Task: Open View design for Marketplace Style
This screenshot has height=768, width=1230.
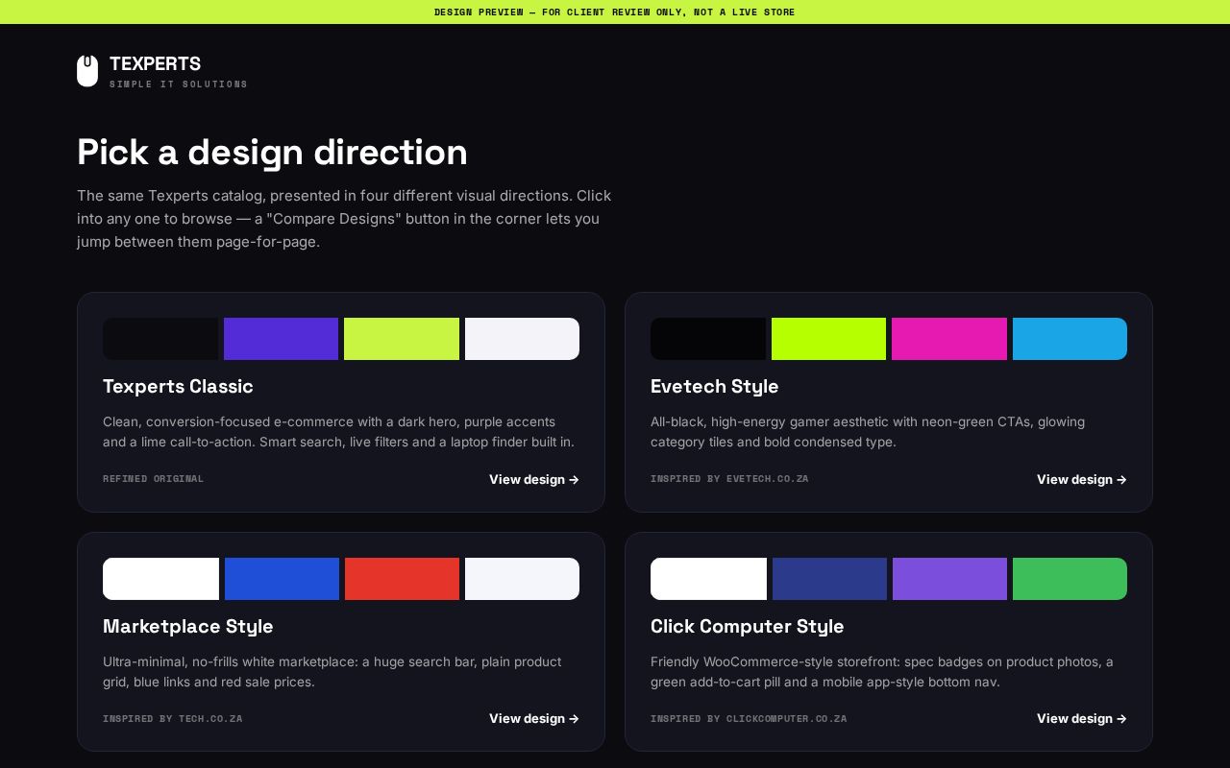Action: click(x=534, y=718)
